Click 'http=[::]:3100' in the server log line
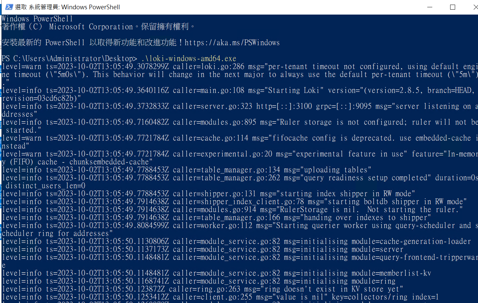The width and height of the screenshot is (478, 303). (x=284, y=106)
